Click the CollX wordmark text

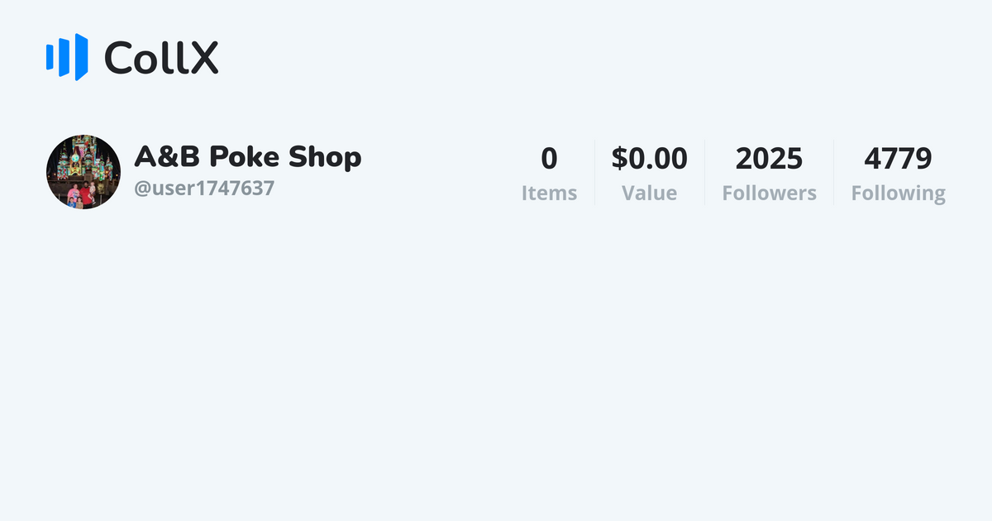pos(161,58)
